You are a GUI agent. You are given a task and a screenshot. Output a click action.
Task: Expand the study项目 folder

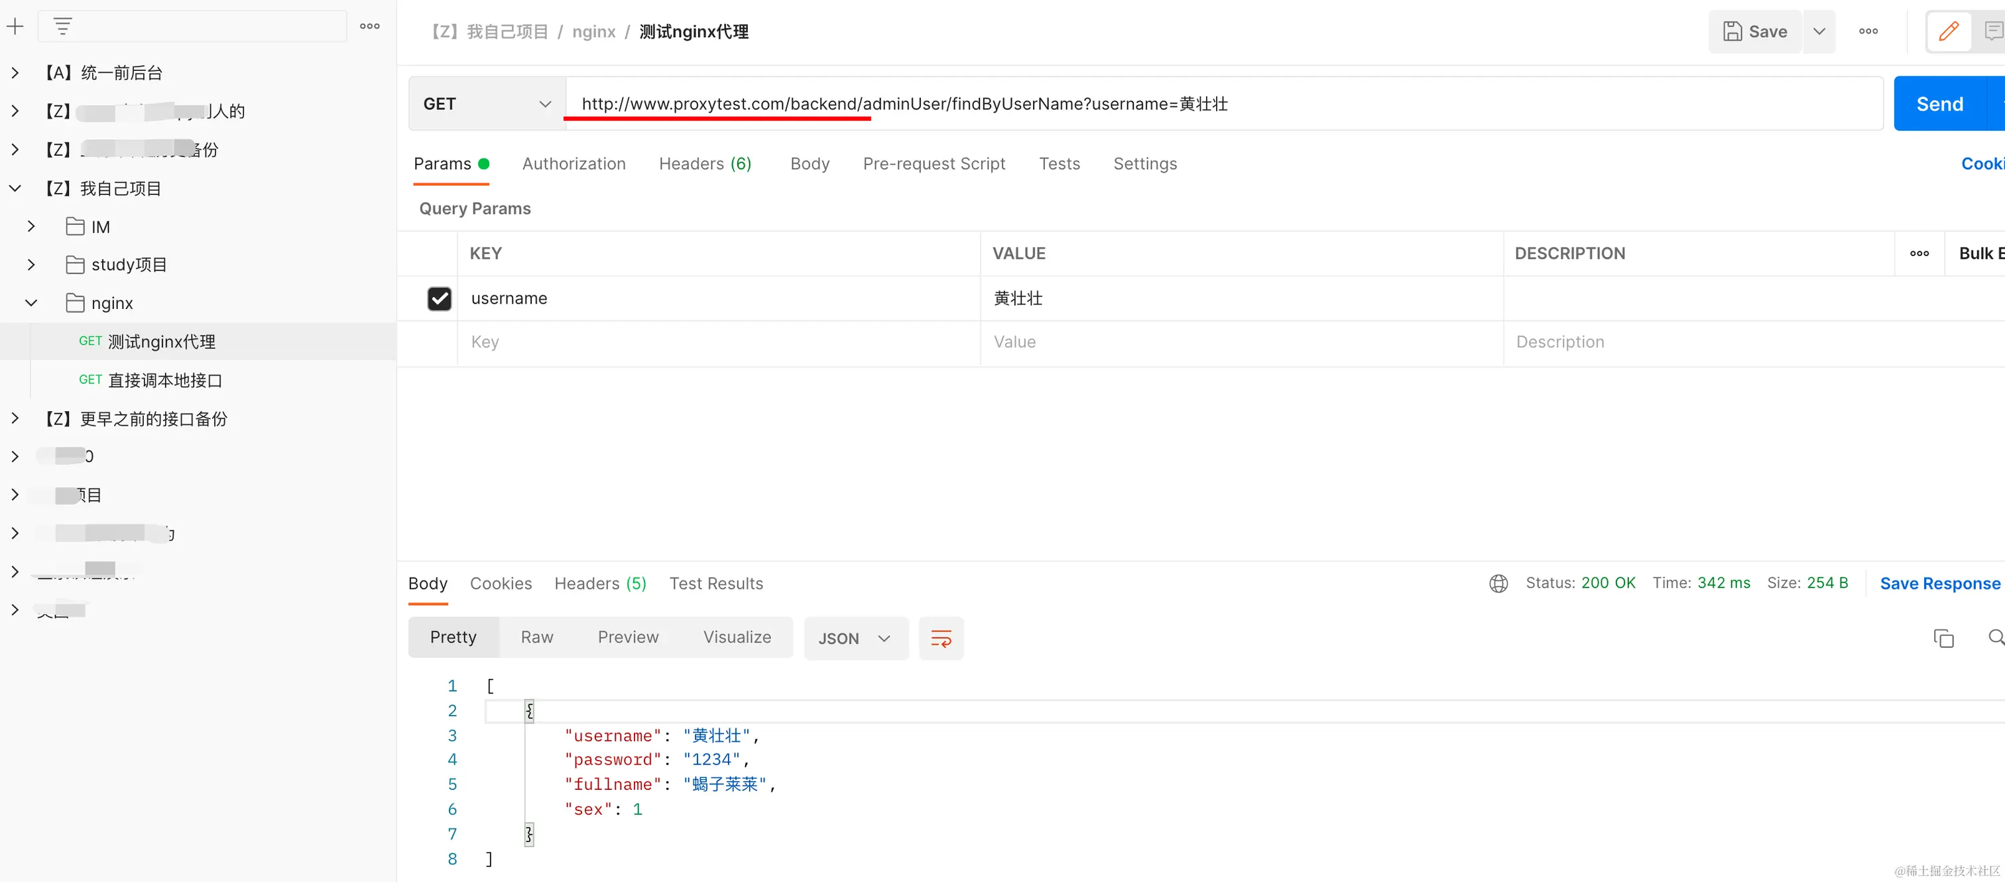[x=31, y=265]
